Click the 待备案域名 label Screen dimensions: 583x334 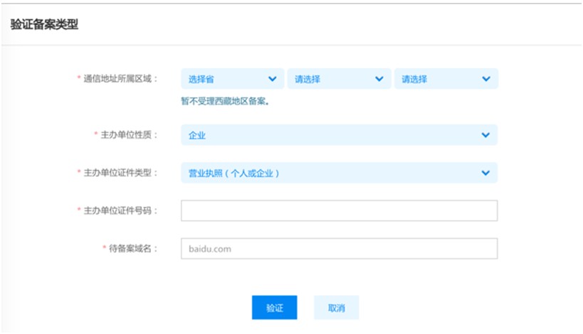point(133,249)
